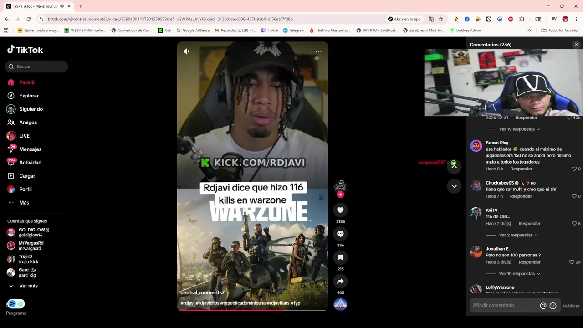Bookmark page with star icon
Image resolution: width=583 pixels, height=328 pixels.
pyautogui.click(x=441, y=19)
